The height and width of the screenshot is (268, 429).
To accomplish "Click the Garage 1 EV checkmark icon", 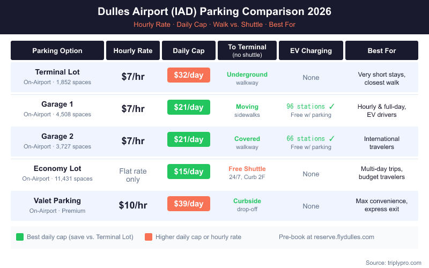I will (x=332, y=106).
